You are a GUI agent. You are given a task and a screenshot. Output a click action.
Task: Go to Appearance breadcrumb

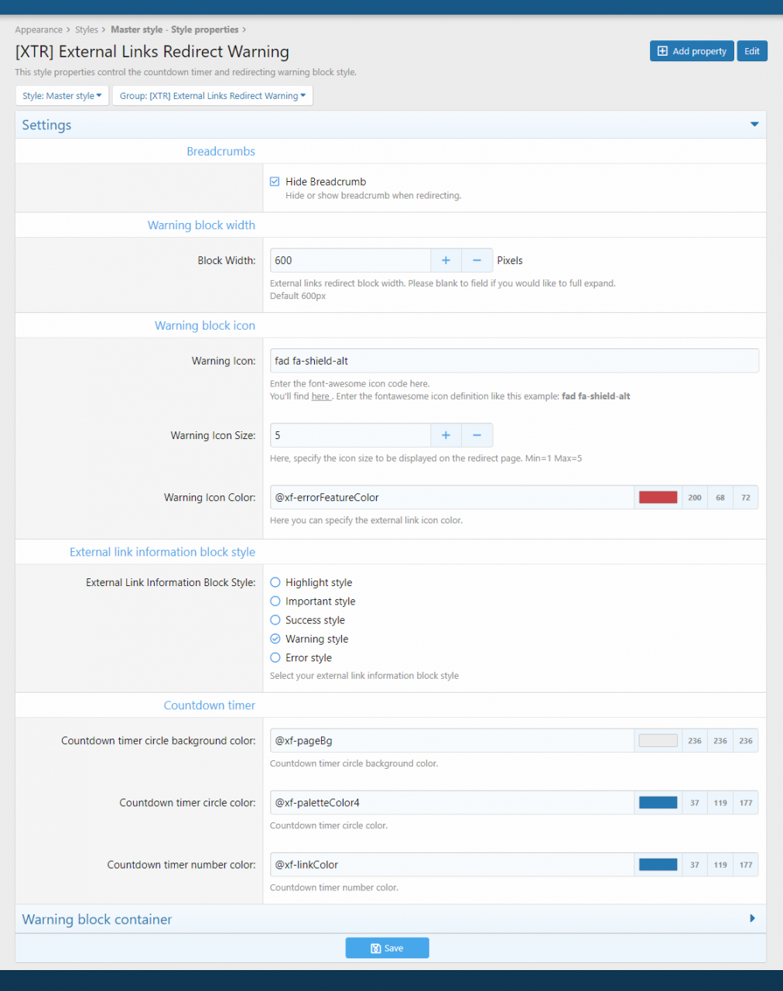pos(39,30)
